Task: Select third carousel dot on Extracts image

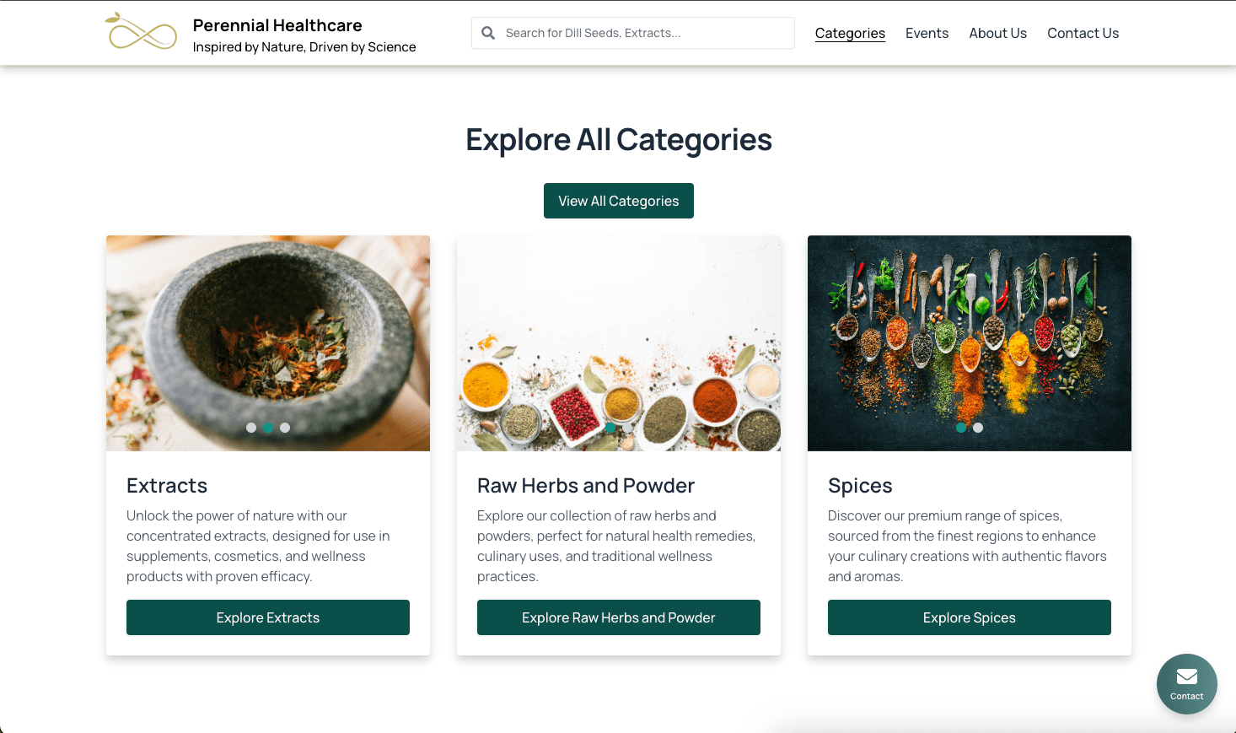Action: tap(285, 428)
